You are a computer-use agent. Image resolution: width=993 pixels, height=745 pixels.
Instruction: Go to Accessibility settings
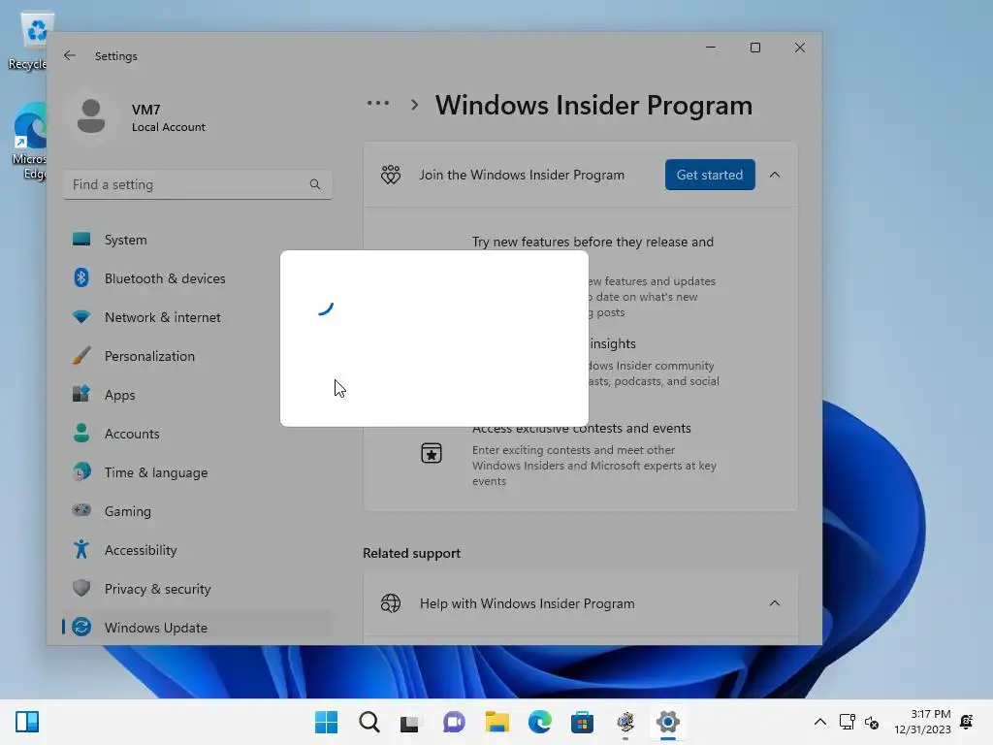tap(198, 549)
